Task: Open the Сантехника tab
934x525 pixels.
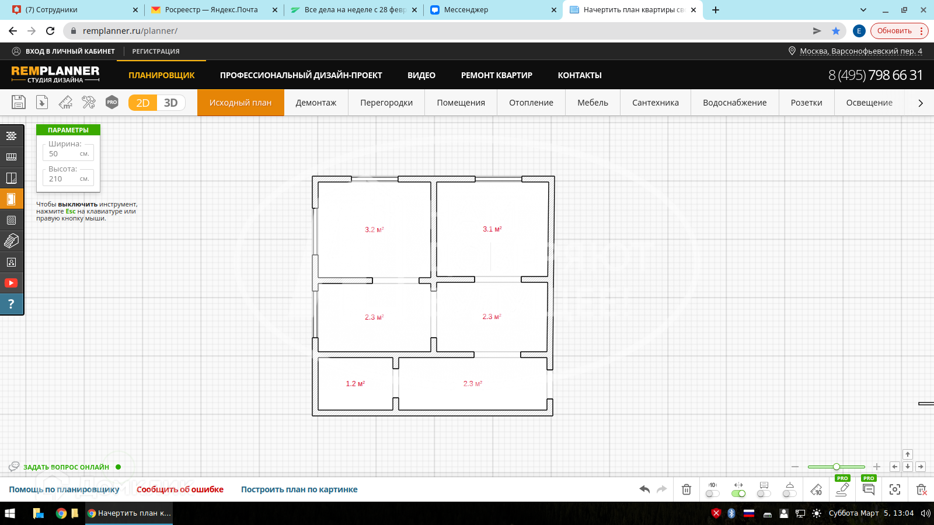Action: point(656,103)
